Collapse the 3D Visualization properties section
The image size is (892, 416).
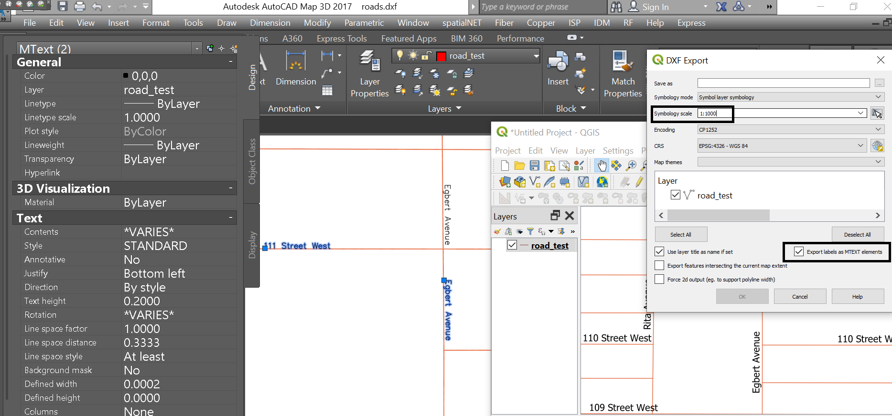[231, 188]
